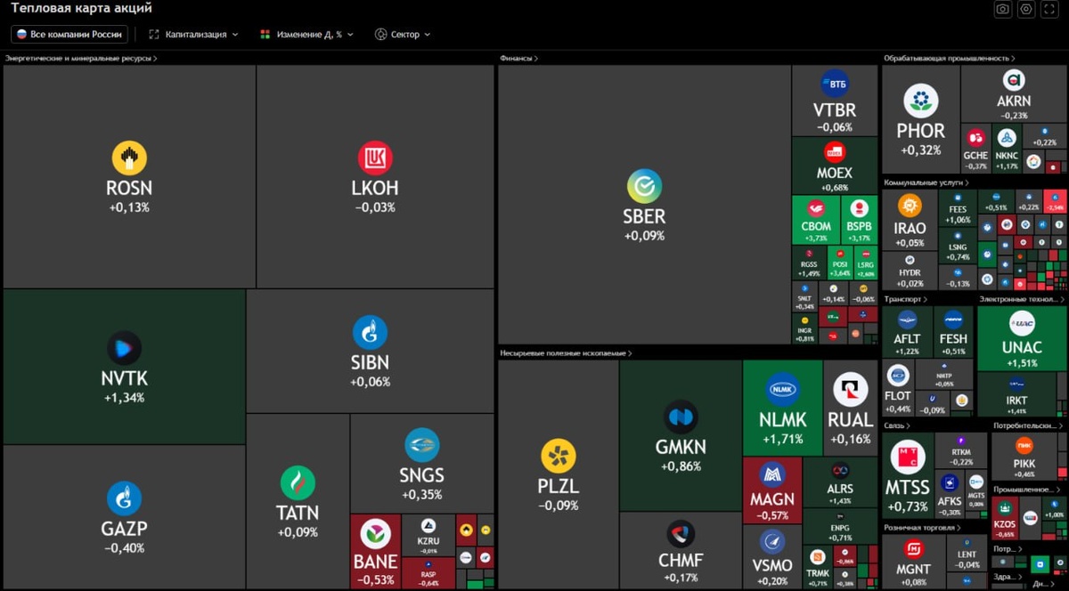The width and height of the screenshot is (1069, 591).
Task: Click the GAZP Gazprom logo
Action: coord(124,498)
